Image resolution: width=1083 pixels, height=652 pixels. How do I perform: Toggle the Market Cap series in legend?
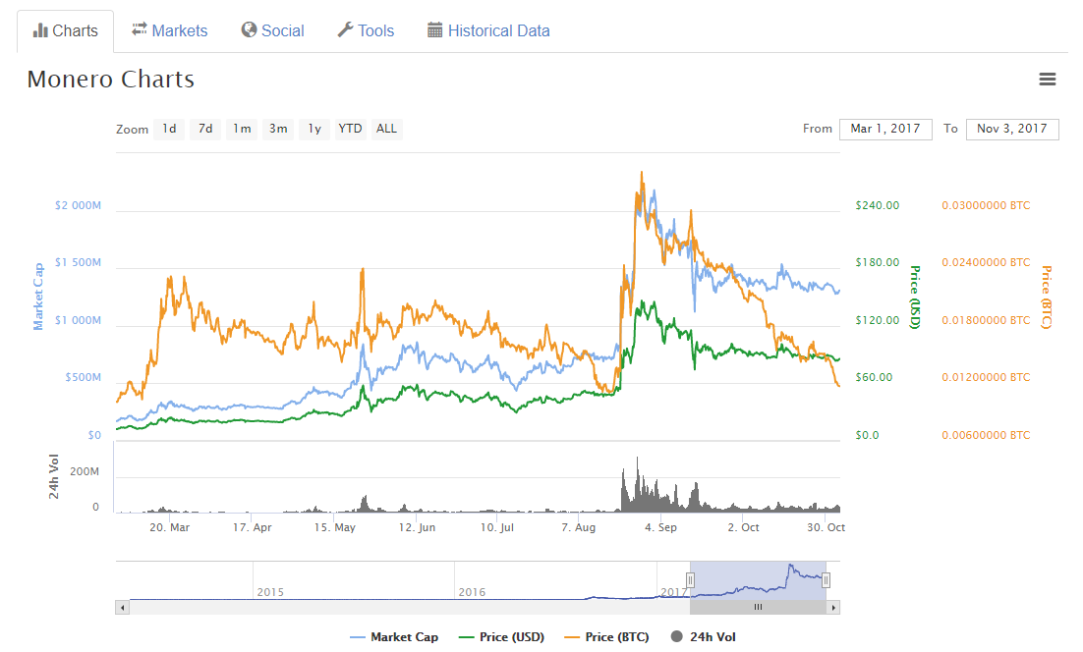(394, 637)
